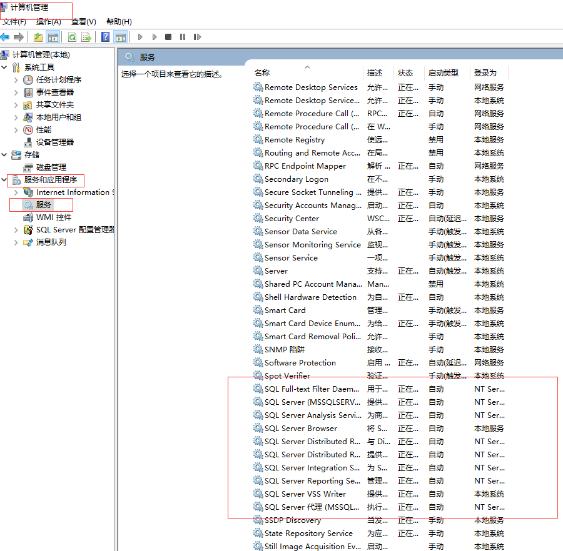Click the Up one level folder icon
This screenshot has width=563, height=551.
click(x=38, y=37)
